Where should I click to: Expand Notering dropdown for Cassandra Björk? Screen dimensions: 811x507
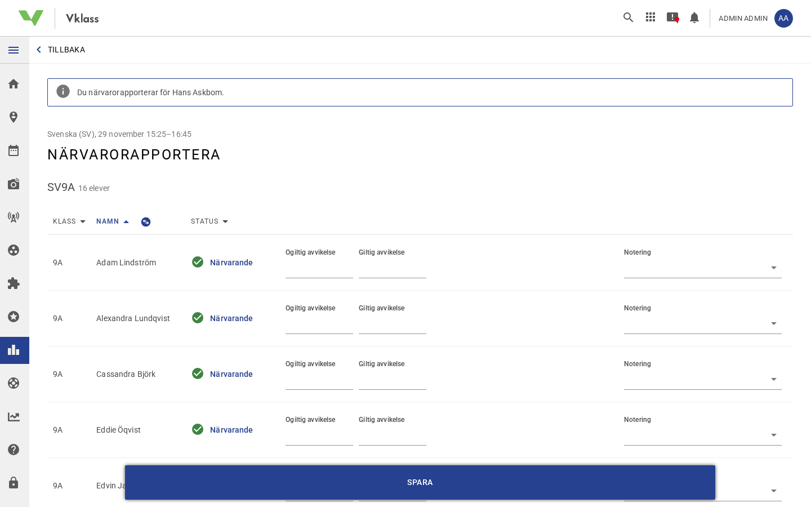[x=703, y=379]
